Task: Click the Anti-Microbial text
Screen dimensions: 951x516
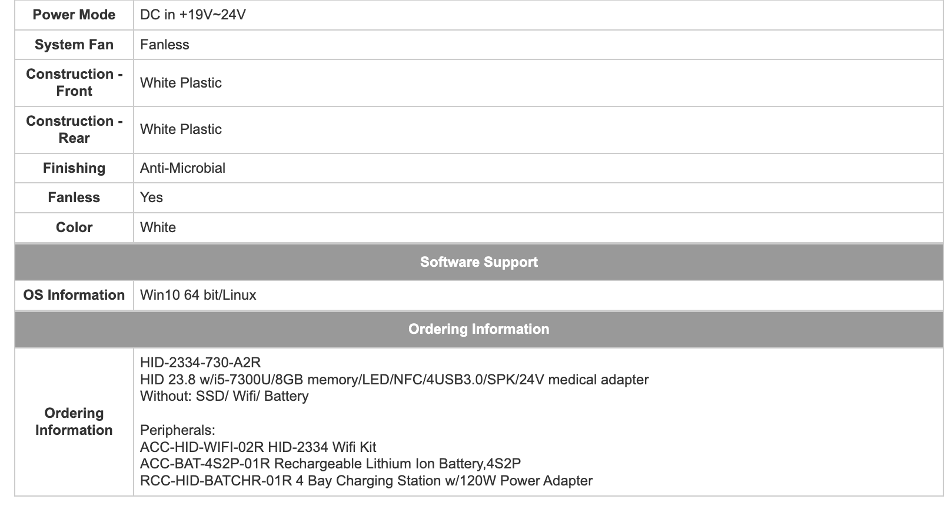Action: pyautogui.click(x=182, y=168)
